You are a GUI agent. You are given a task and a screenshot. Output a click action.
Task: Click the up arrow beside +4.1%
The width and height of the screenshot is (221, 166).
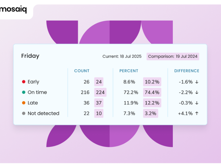click(197, 113)
